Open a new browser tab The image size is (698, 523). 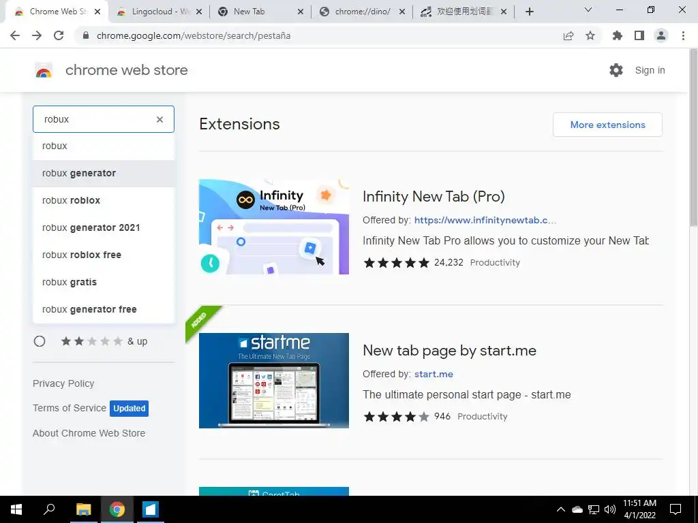(x=529, y=12)
